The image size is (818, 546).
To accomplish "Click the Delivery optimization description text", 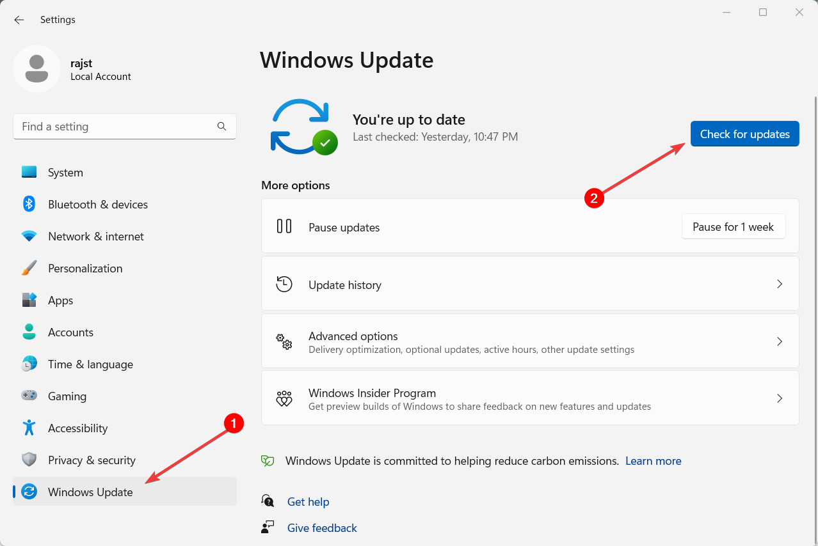I will pyautogui.click(x=472, y=350).
